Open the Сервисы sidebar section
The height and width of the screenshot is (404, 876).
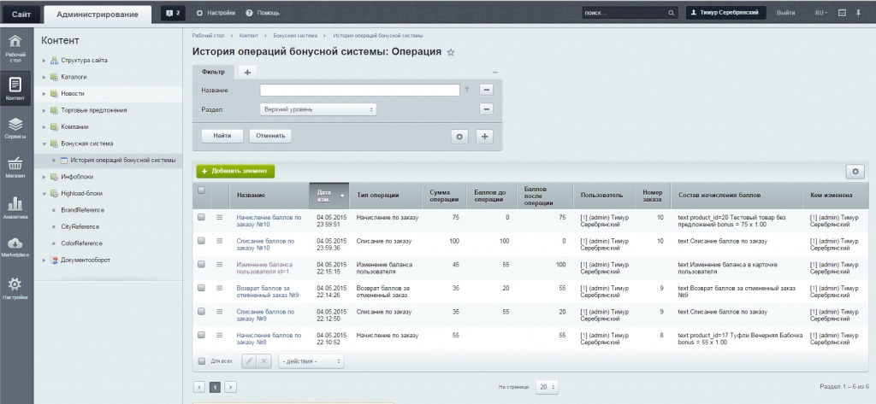(x=15, y=128)
